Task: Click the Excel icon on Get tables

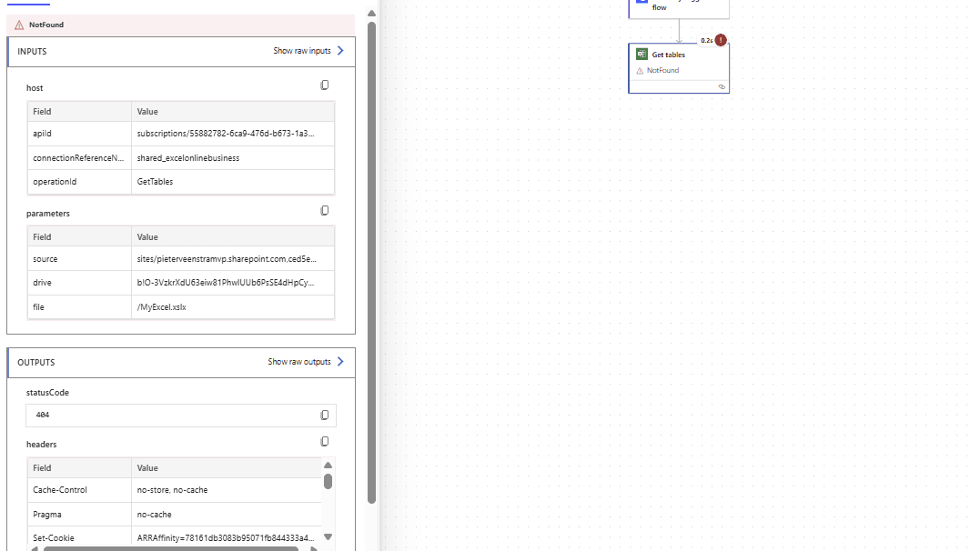Action: pyautogui.click(x=642, y=55)
